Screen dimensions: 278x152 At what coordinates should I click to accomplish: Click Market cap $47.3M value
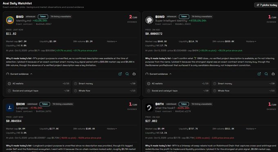(x=22, y=41)
